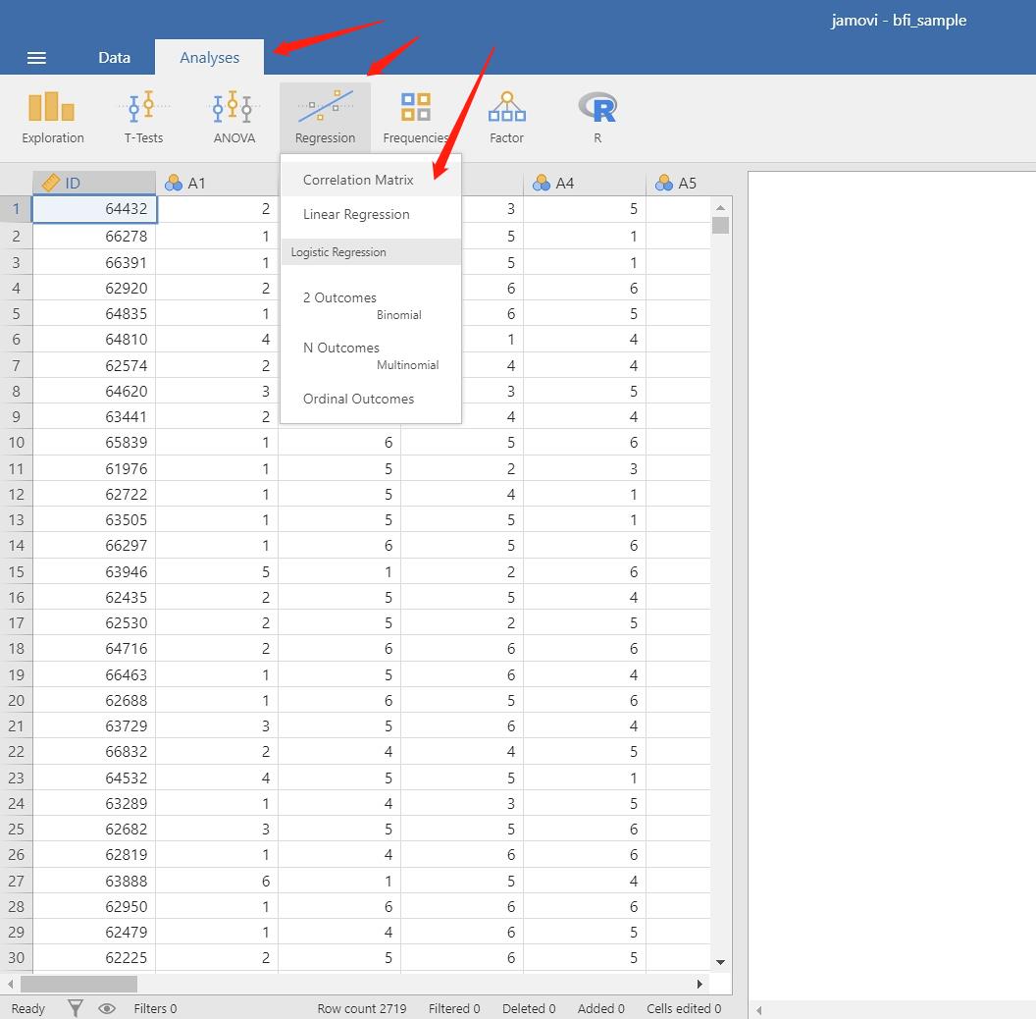Open the Frequencies analyses menu
The height and width of the screenshot is (1019, 1036).
tap(416, 119)
